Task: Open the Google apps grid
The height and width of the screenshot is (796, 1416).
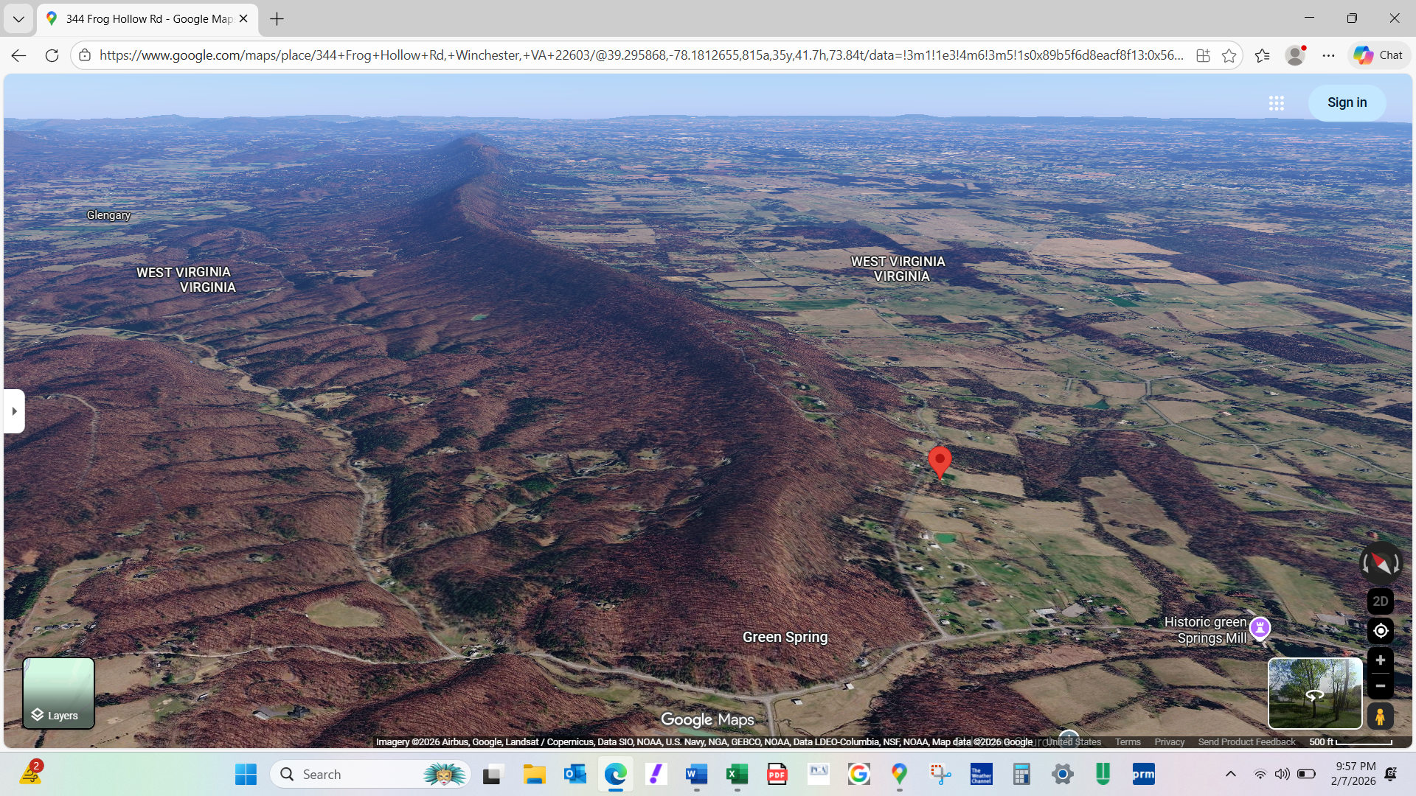Action: point(1277,103)
